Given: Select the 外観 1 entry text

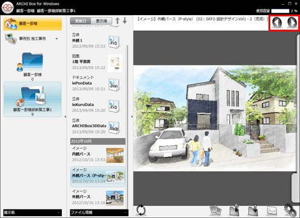Looking at the screenshot, I should coord(77,41).
